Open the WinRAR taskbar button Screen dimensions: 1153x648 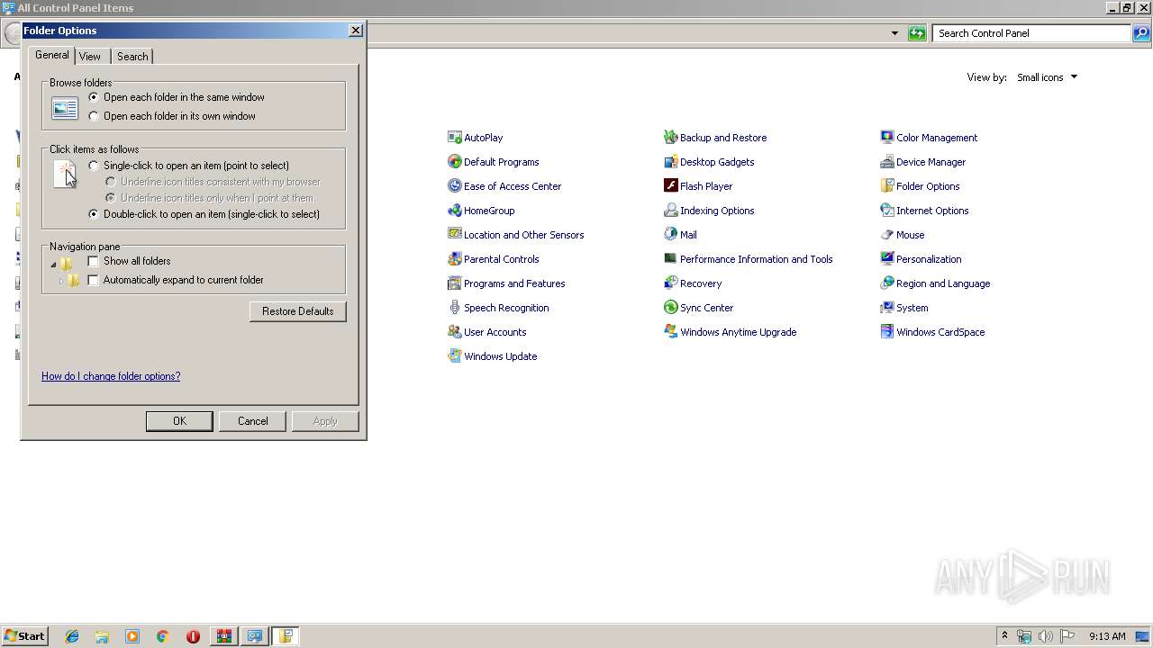(x=223, y=636)
